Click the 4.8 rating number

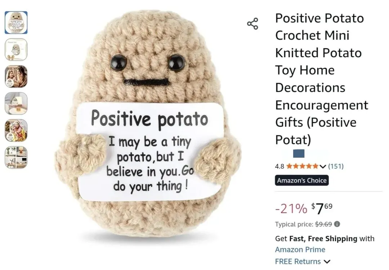coord(280,166)
